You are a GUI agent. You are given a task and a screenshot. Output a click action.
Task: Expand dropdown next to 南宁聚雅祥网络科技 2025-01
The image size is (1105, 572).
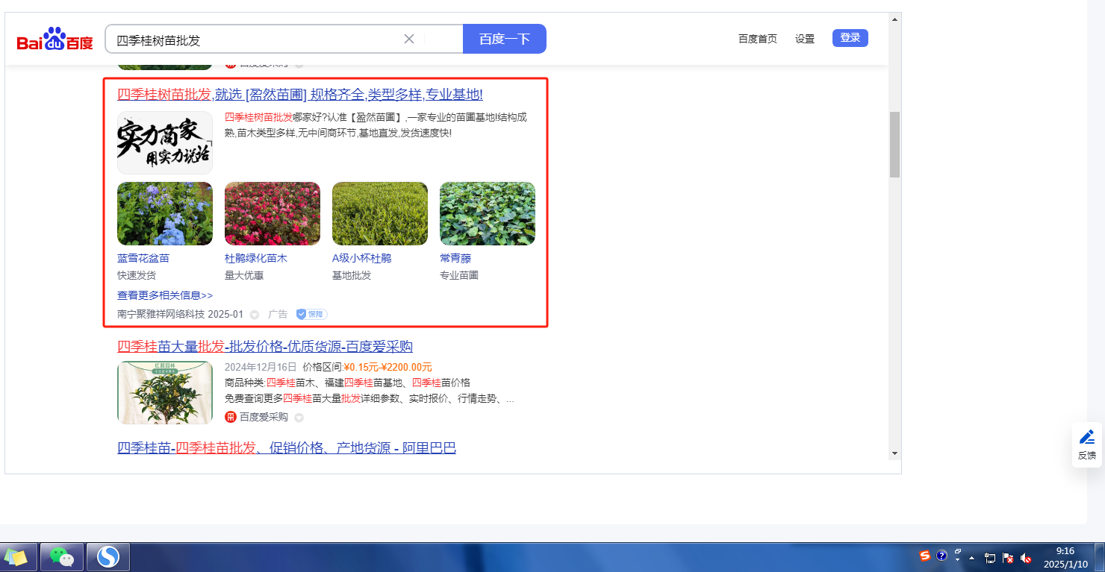[255, 315]
